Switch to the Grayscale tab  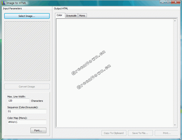point(71,16)
